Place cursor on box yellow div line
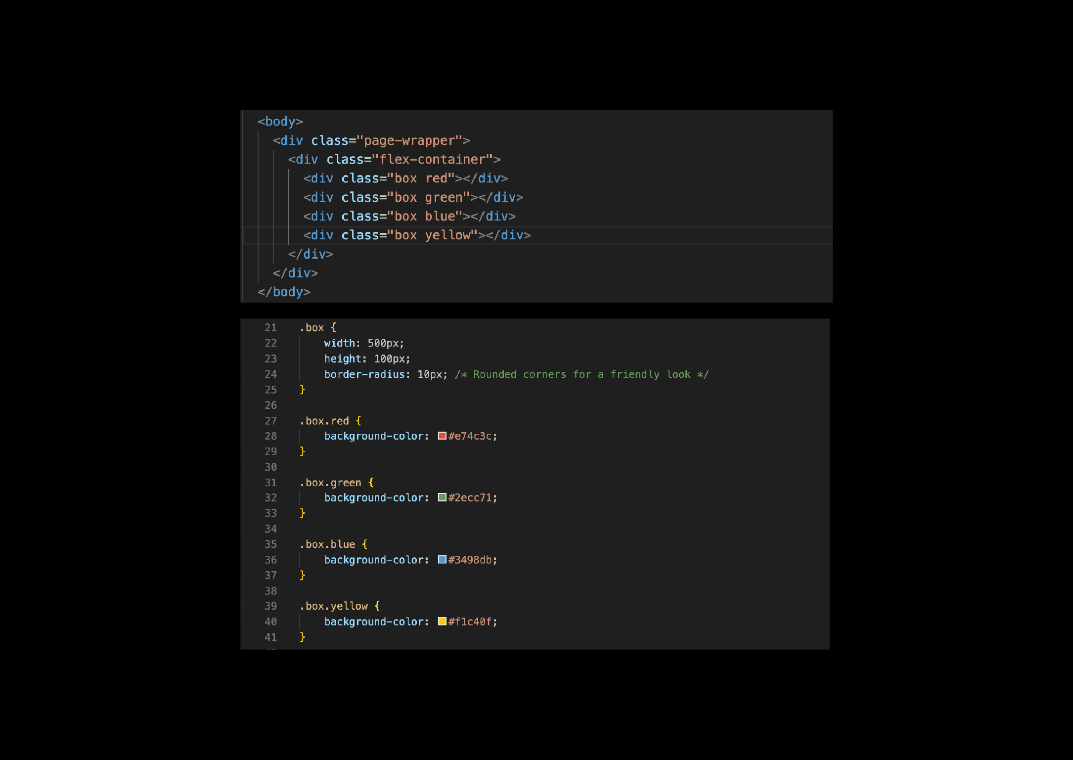Screen dimensions: 1073x760 pyautogui.click(x=416, y=235)
